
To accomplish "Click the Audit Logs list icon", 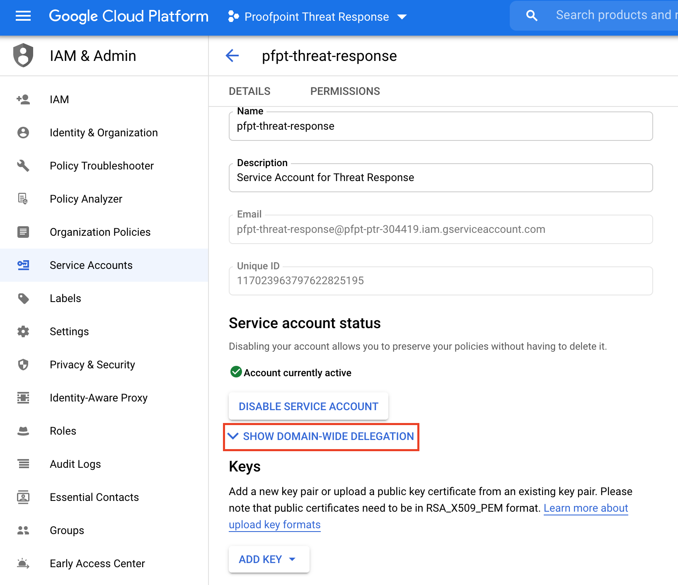I will pyautogui.click(x=23, y=464).
